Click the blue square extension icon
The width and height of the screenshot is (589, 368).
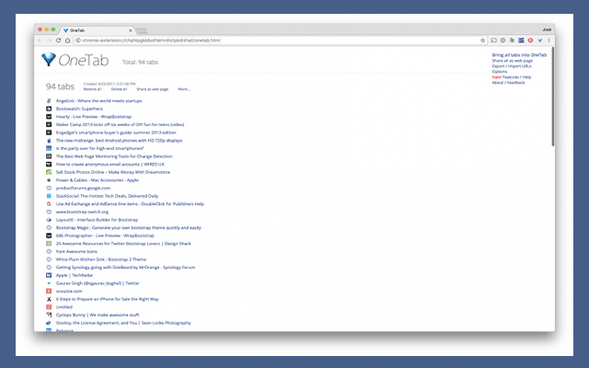(x=521, y=40)
